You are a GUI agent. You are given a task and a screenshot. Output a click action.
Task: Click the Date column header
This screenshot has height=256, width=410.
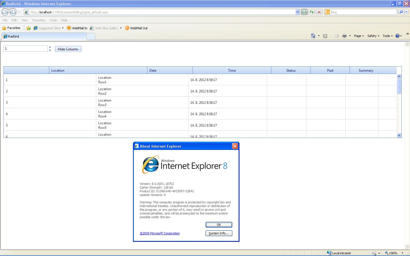coord(170,70)
